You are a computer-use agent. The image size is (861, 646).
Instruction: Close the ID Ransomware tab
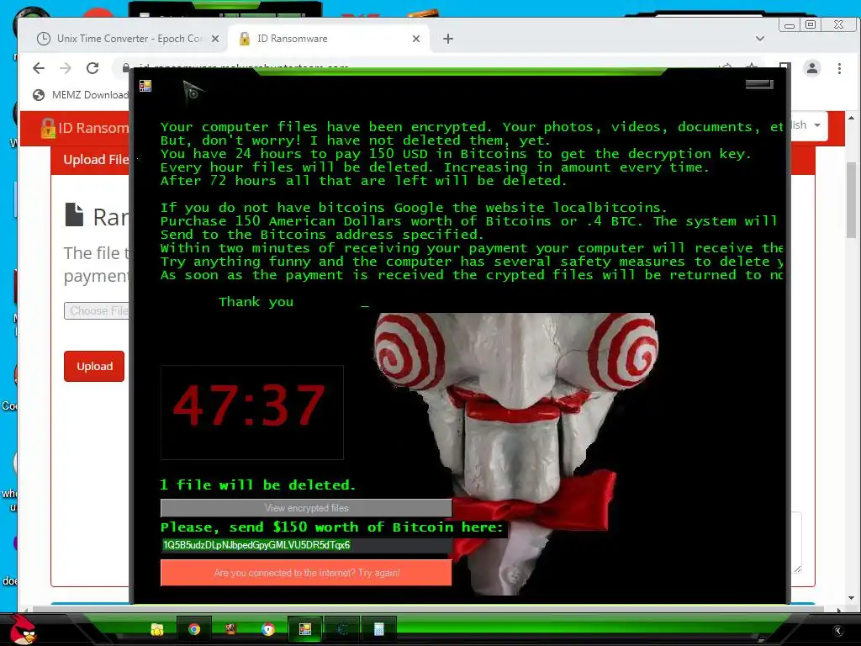(x=415, y=39)
